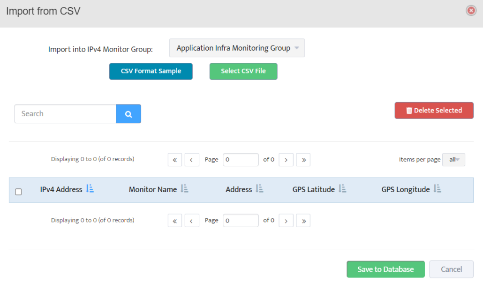Viewport: 483px width, 283px height.
Task: Toggle the select-all checkbox in table header
Action: (x=19, y=192)
